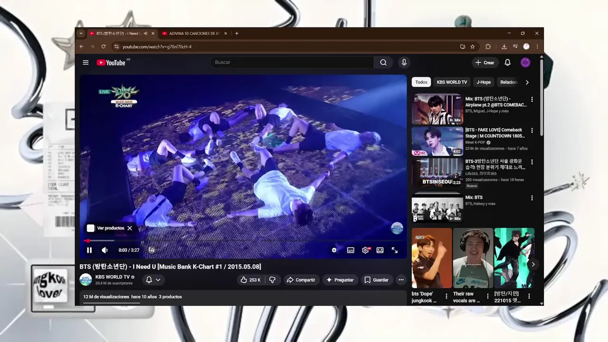The width and height of the screenshot is (608, 342).
Task: Open the player settings gear
Action: click(365, 250)
